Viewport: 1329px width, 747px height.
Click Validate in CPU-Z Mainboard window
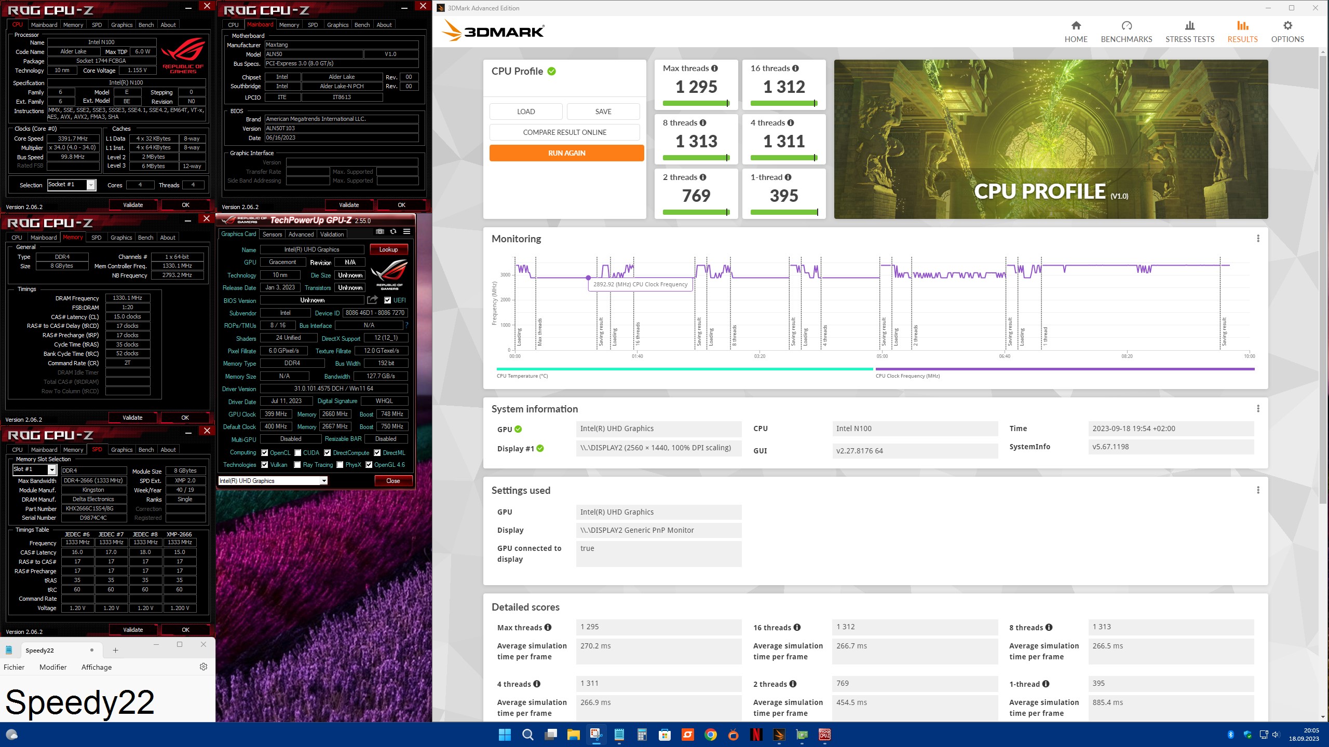click(349, 205)
